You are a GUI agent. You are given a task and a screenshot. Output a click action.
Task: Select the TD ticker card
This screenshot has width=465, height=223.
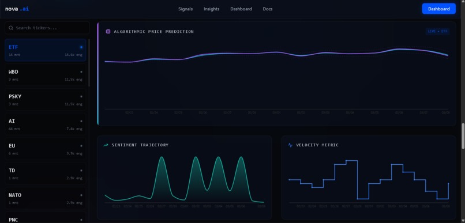[46, 173]
